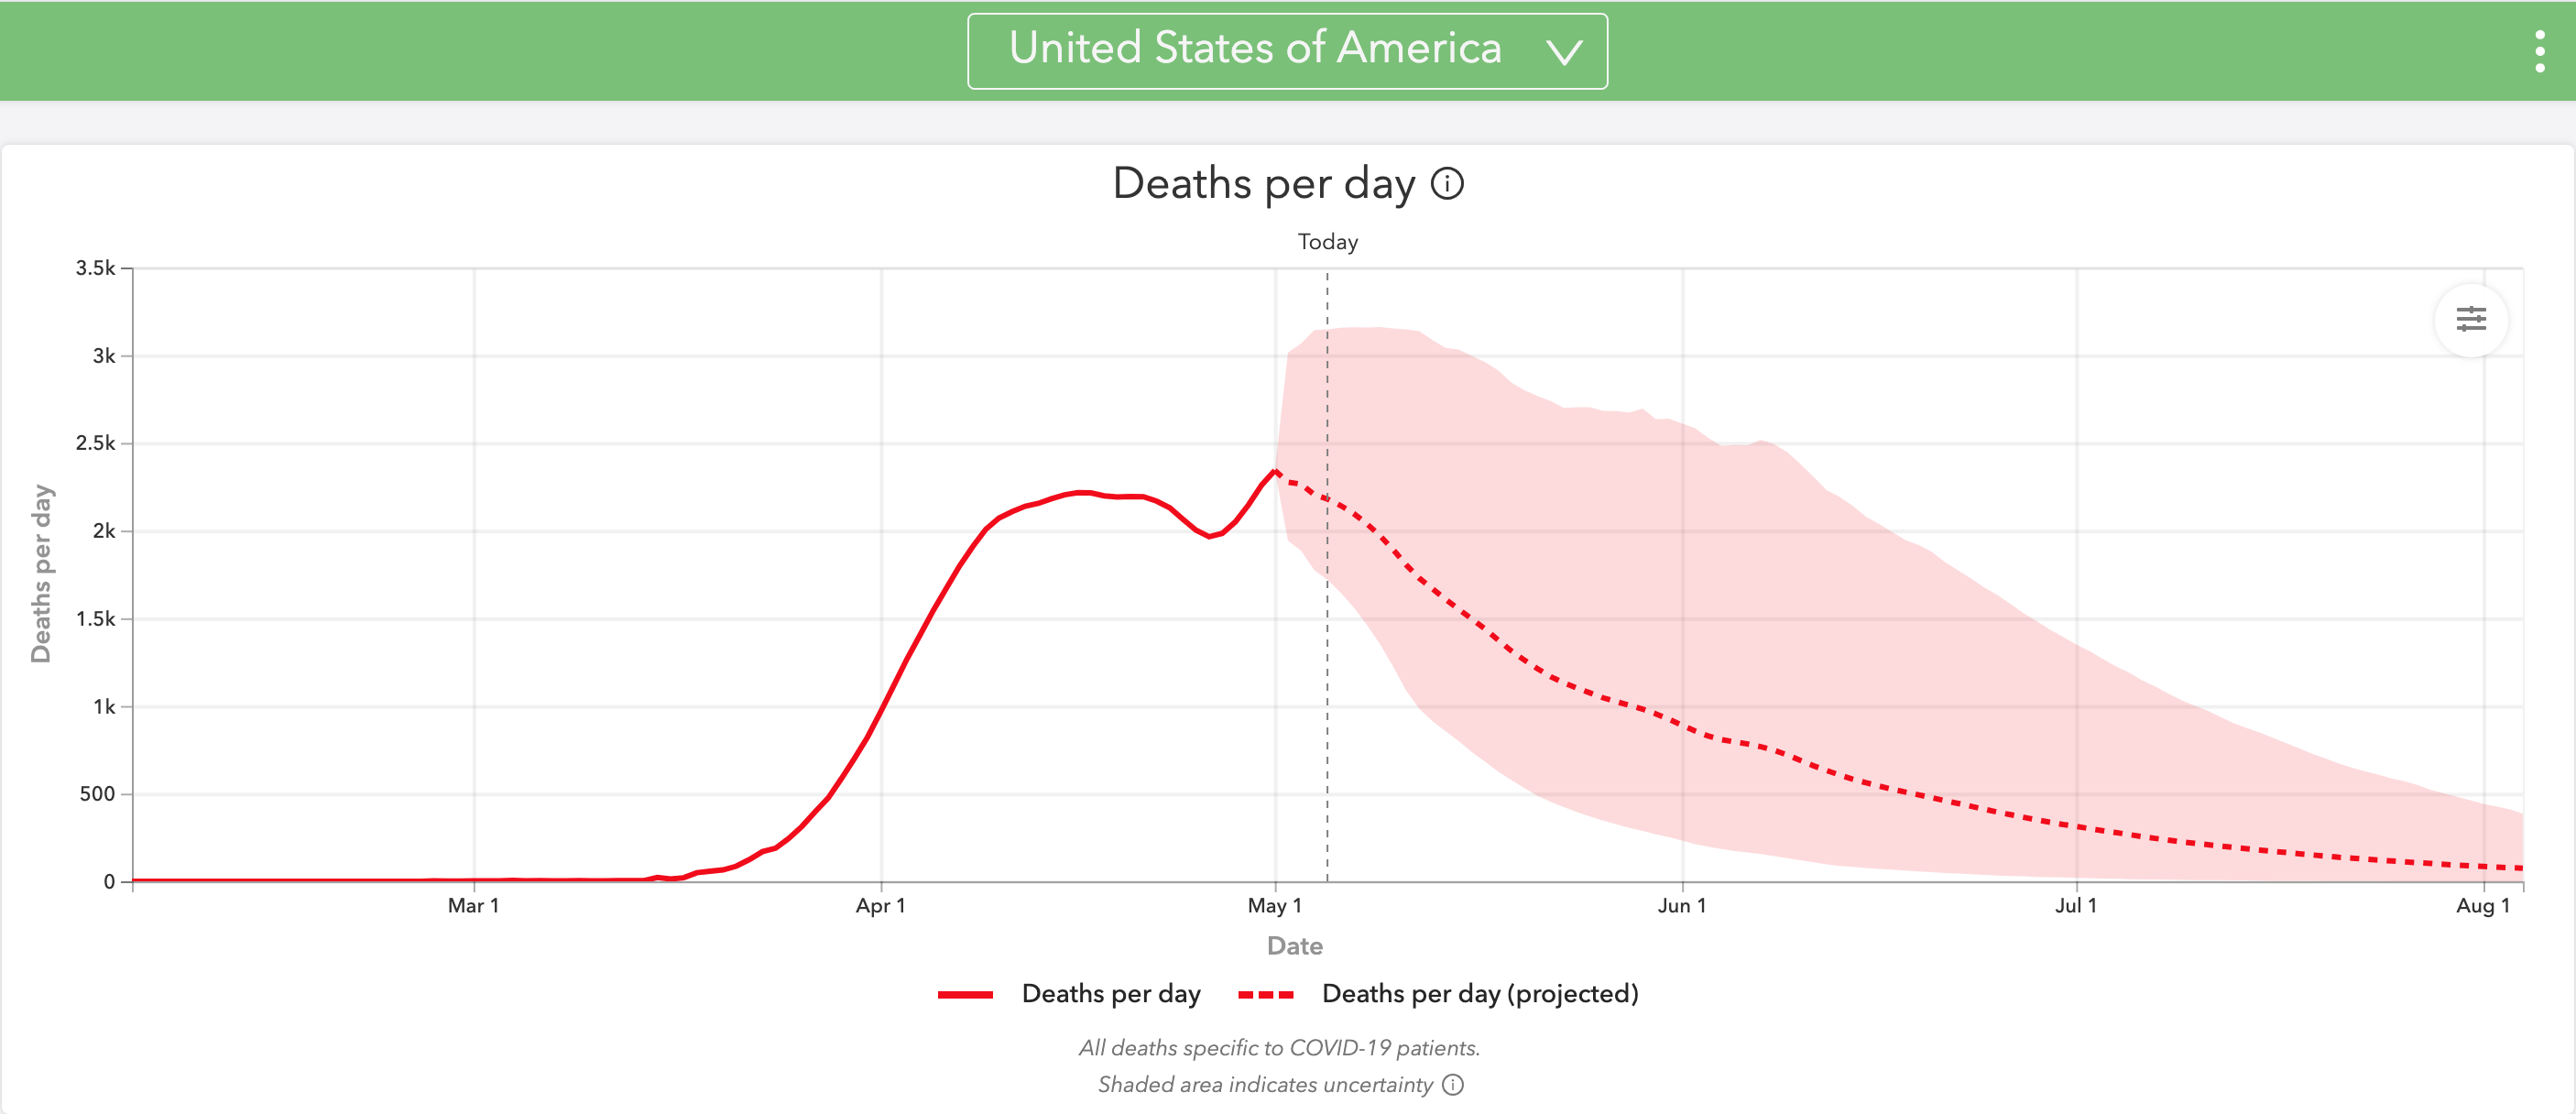
Task: Click the Today marker label
Action: coord(1327,242)
